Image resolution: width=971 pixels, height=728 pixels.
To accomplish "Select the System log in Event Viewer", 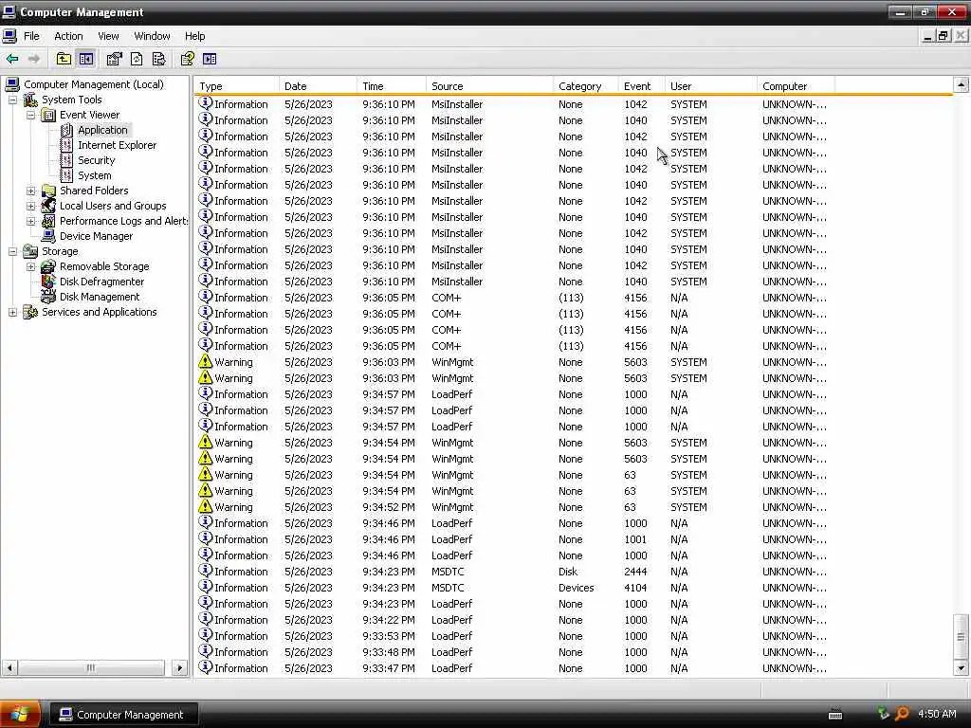I will pyautogui.click(x=94, y=175).
